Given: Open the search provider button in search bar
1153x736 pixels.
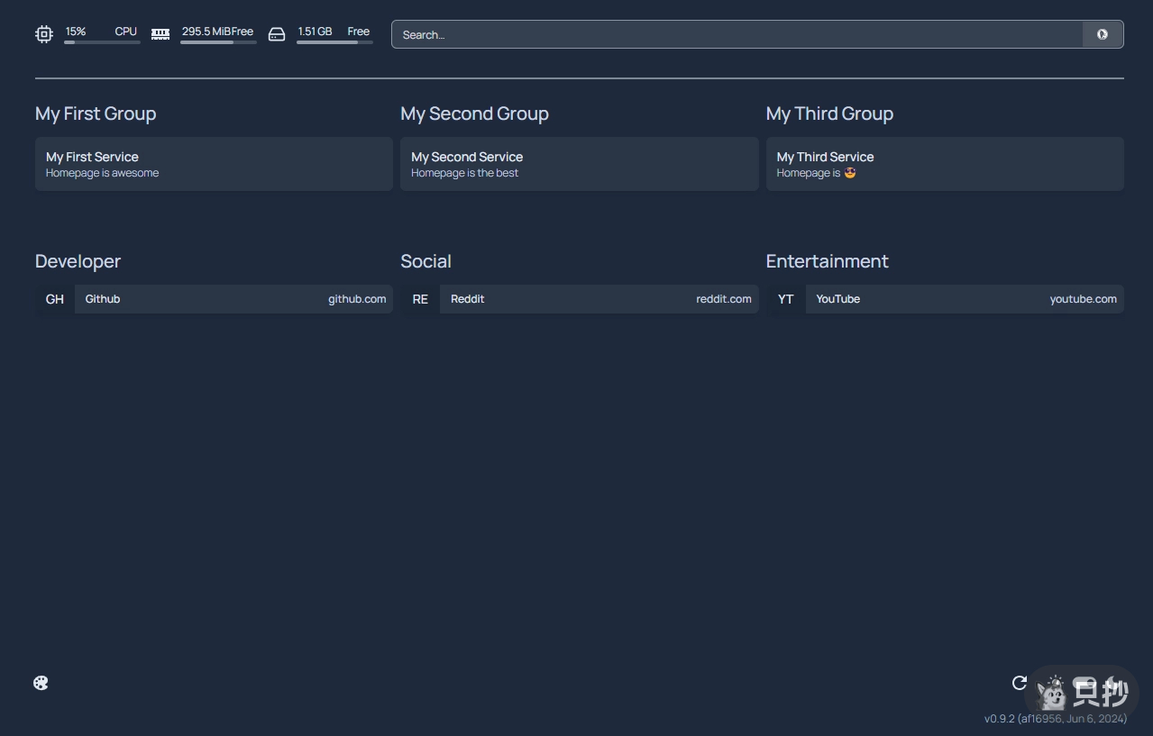Looking at the screenshot, I should [x=1102, y=34].
